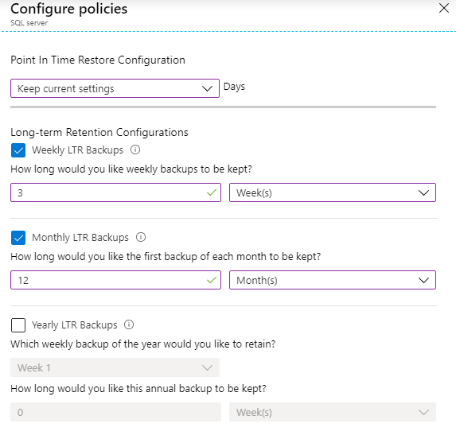Click the annual retention field containing 0
This screenshot has width=456, height=439.
pos(115,412)
